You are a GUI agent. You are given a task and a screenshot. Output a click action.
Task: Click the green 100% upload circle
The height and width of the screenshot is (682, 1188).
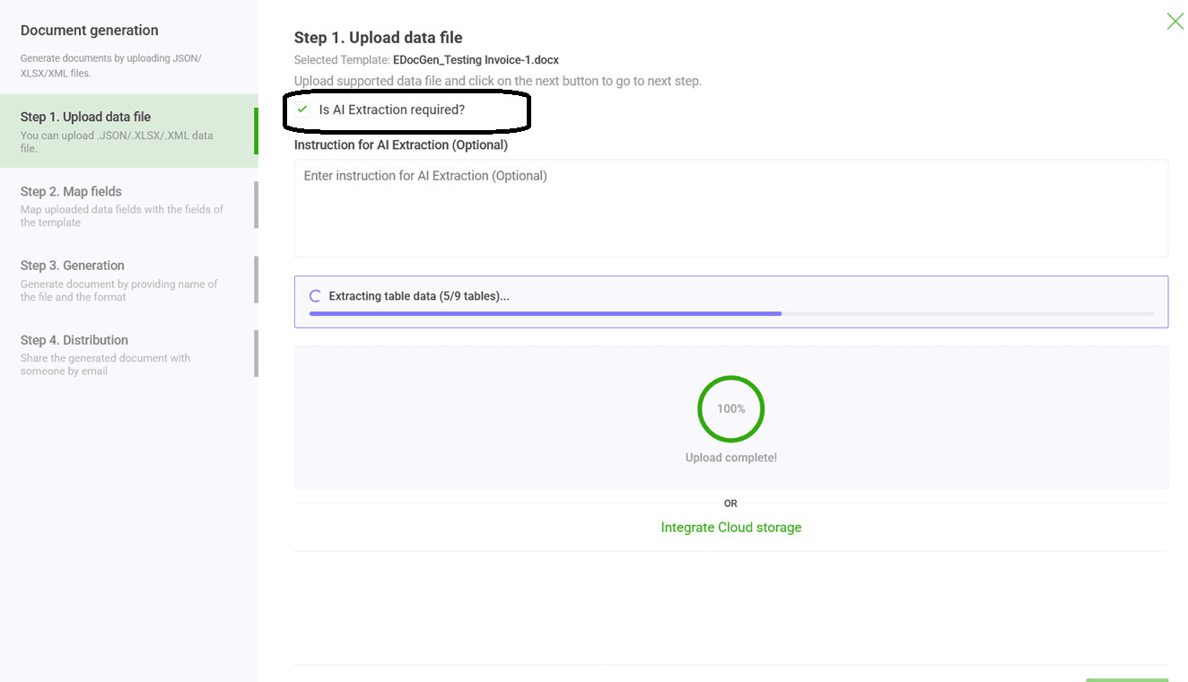(730, 408)
